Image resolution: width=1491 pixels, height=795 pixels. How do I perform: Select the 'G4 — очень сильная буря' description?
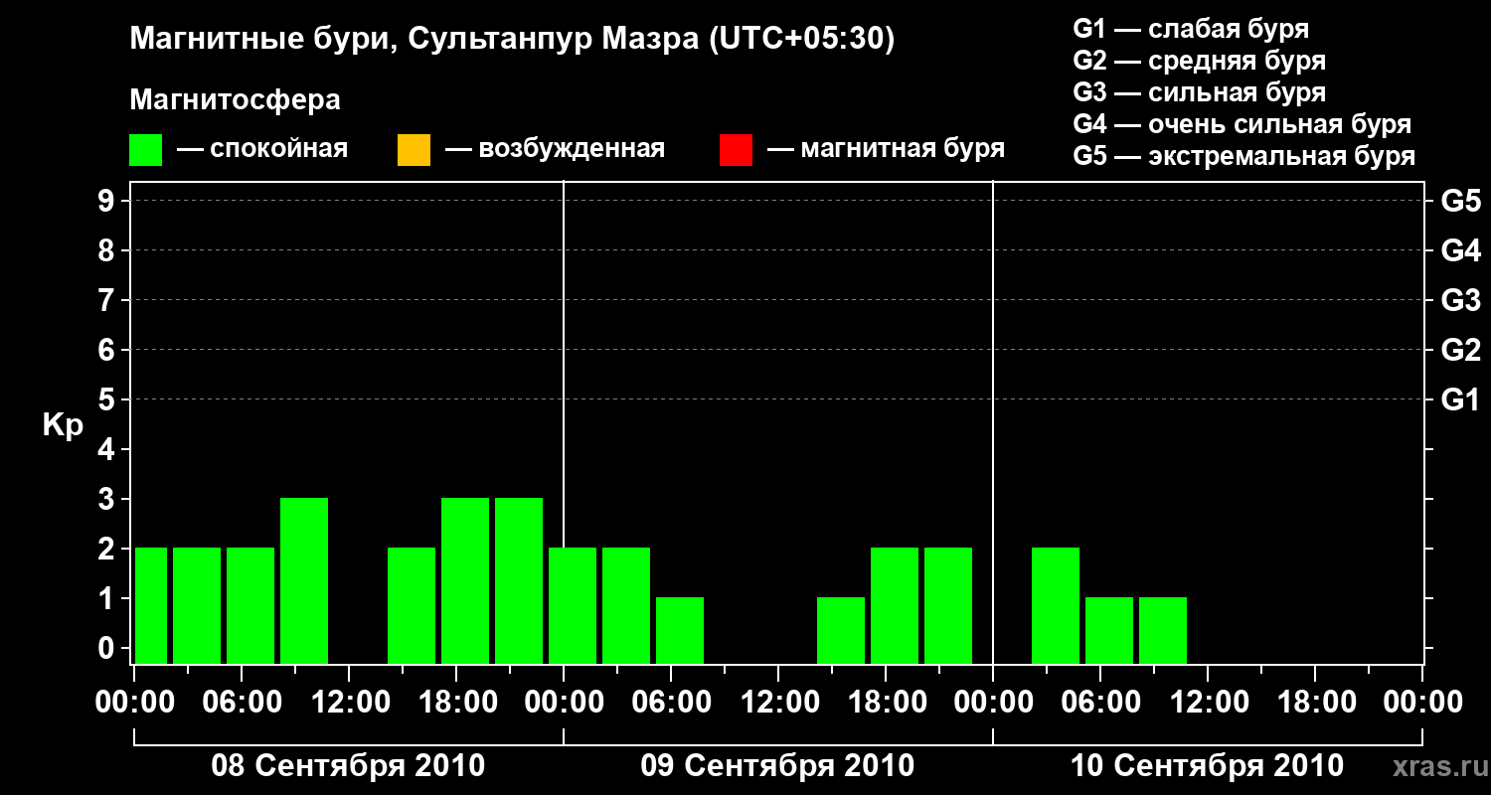tap(1242, 124)
